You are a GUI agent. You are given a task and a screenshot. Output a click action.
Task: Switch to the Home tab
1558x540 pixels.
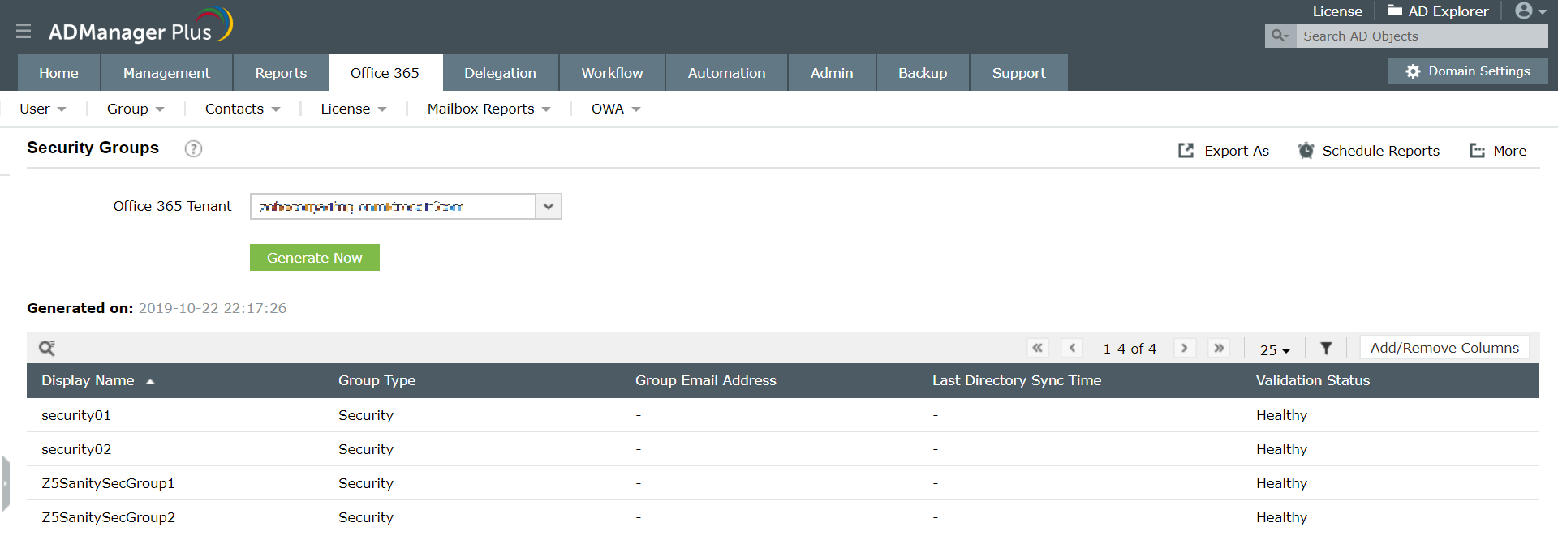tap(59, 73)
